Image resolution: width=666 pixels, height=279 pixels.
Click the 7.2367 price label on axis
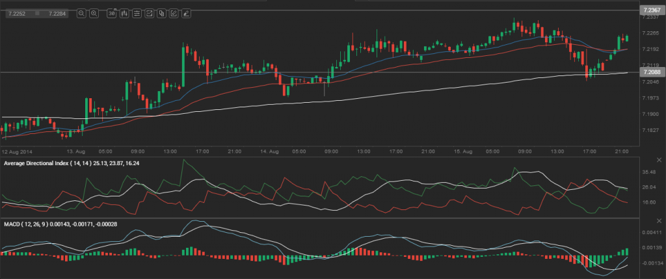tap(650, 10)
